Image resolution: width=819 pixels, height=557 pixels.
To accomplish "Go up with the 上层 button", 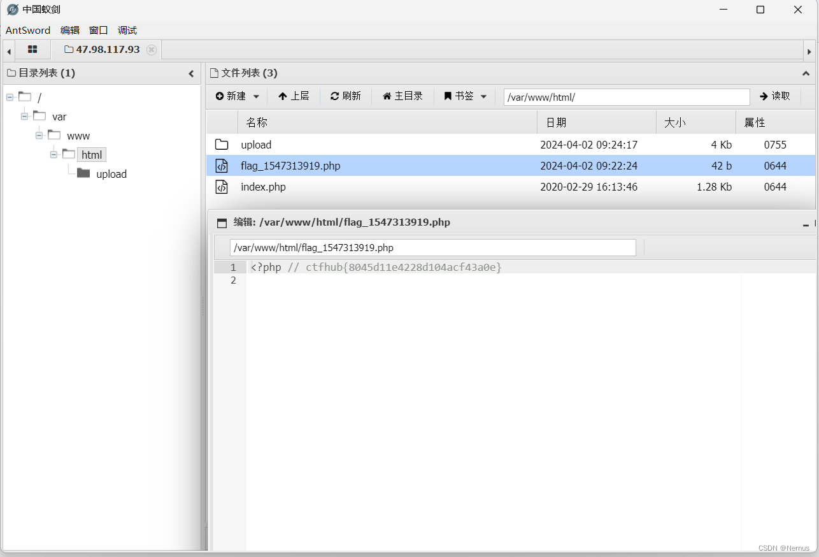I will 294,96.
